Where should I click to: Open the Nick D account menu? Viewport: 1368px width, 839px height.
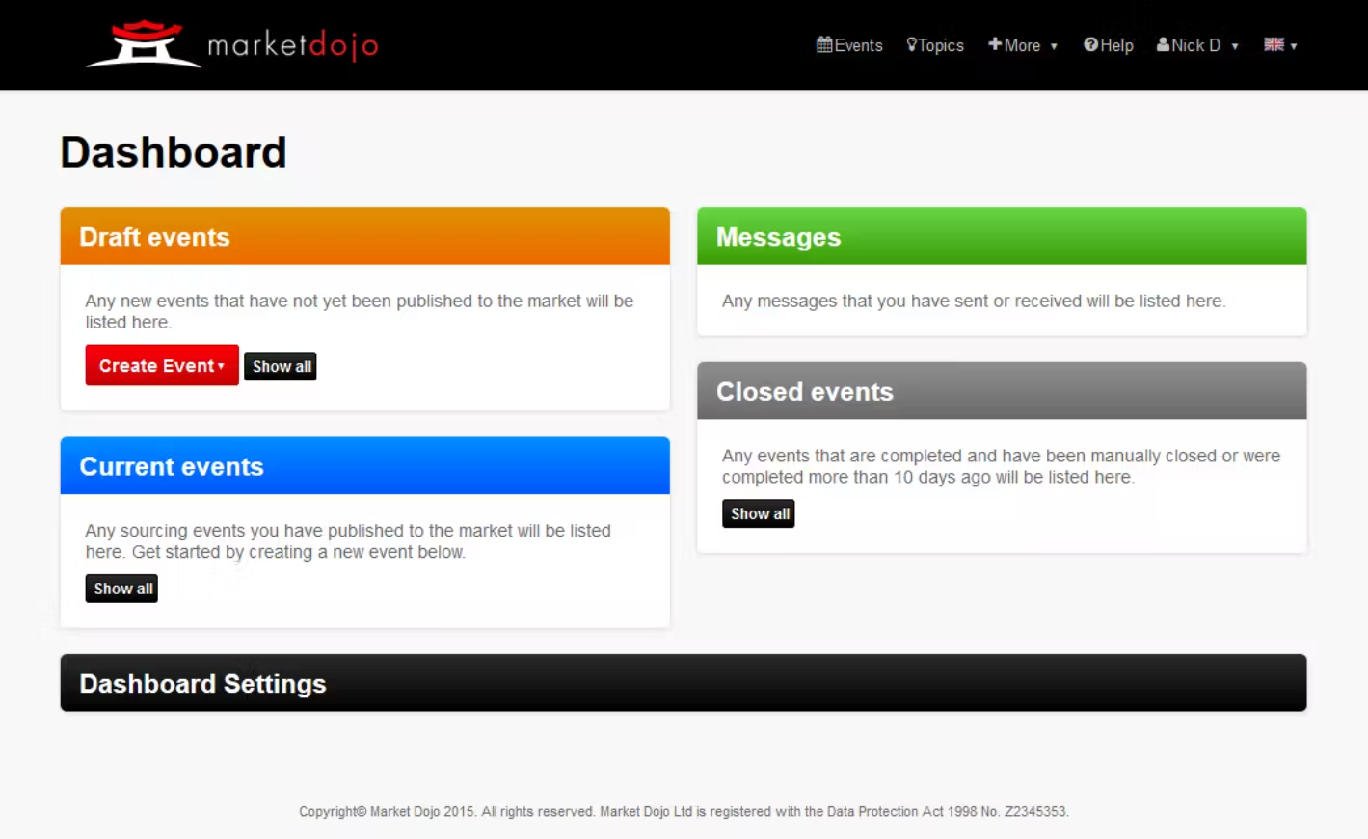click(1195, 45)
